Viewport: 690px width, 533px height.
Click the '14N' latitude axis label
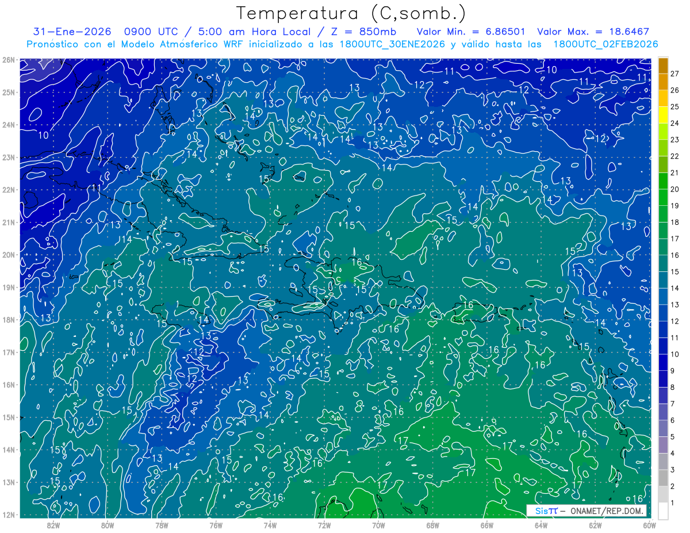coord(8,450)
